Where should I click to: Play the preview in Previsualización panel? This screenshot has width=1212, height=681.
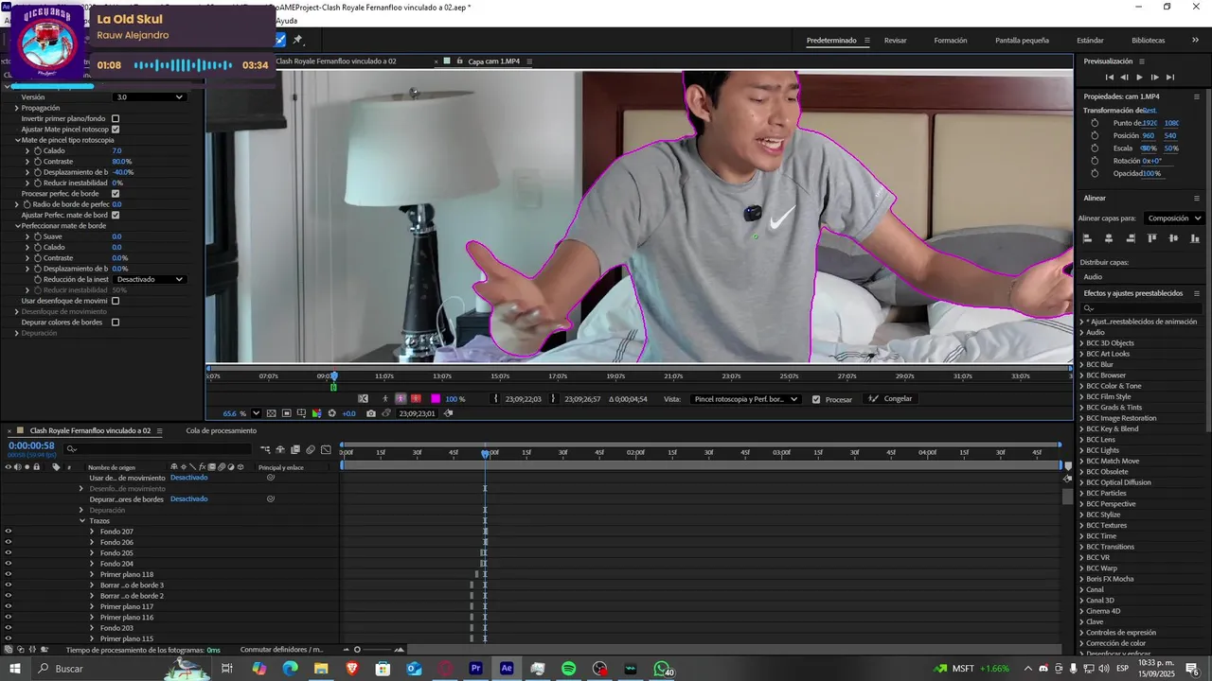click(x=1139, y=78)
